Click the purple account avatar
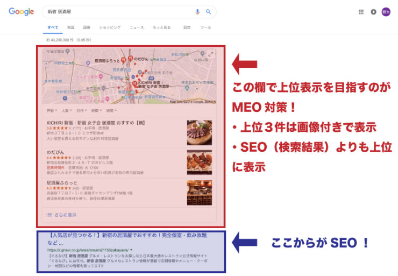The height and width of the screenshot is (276, 398). pos(386,12)
